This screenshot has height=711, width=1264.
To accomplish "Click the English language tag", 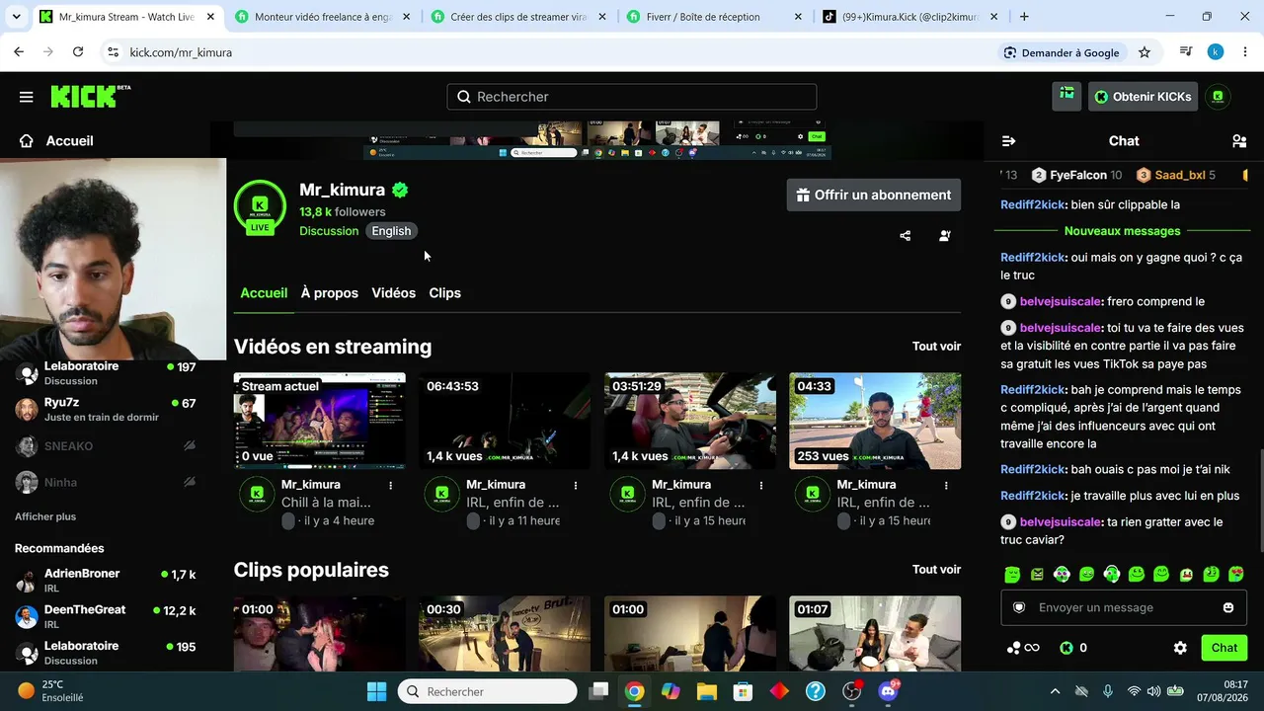I will (x=391, y=231).
